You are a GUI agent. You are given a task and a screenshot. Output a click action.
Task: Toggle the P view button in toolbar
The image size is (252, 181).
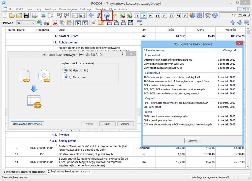[143, 16]
